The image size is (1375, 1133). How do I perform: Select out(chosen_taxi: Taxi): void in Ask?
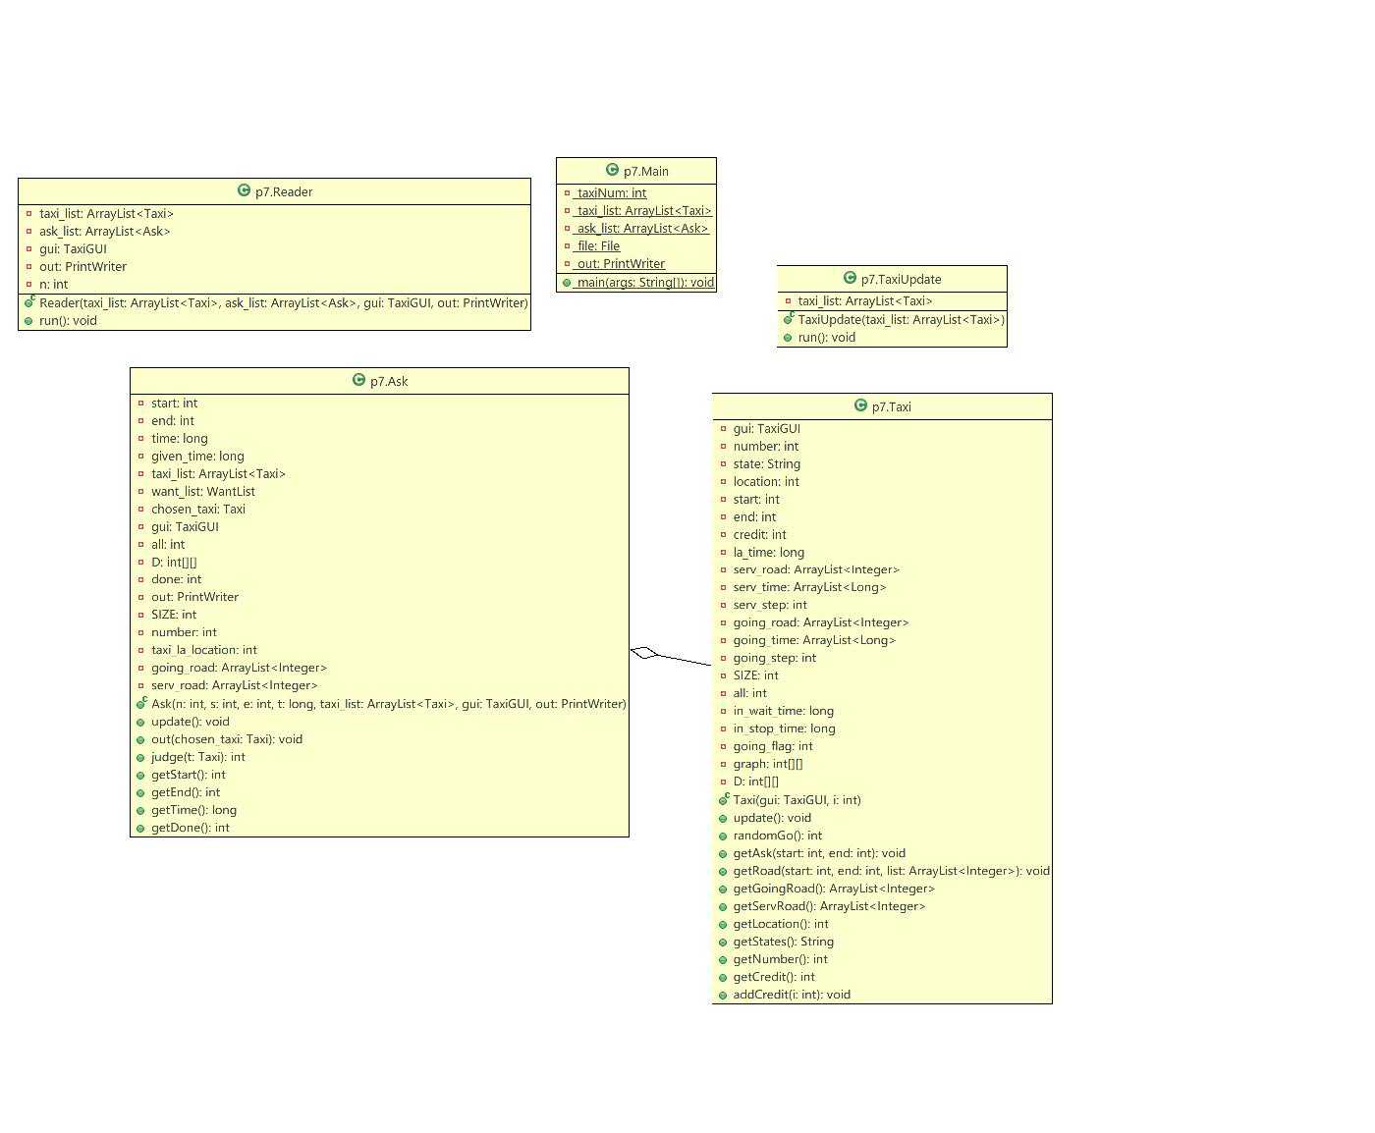click(x=227, y=739)
